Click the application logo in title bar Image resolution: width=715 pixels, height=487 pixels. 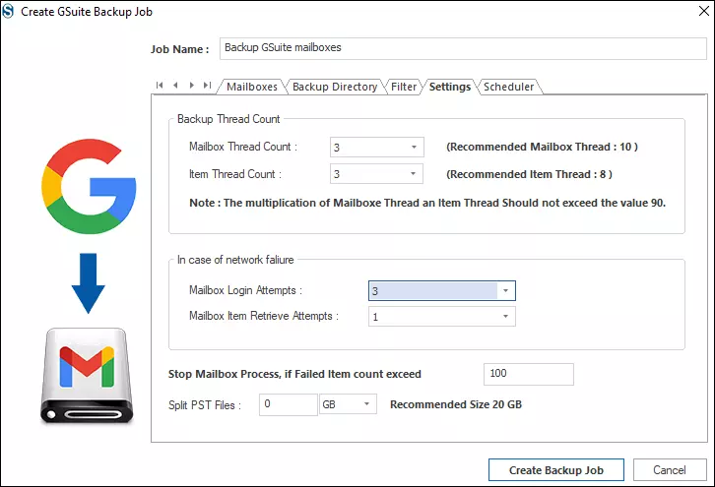point(8,11)
